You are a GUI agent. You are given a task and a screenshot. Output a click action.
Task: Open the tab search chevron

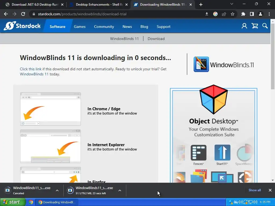232,4
